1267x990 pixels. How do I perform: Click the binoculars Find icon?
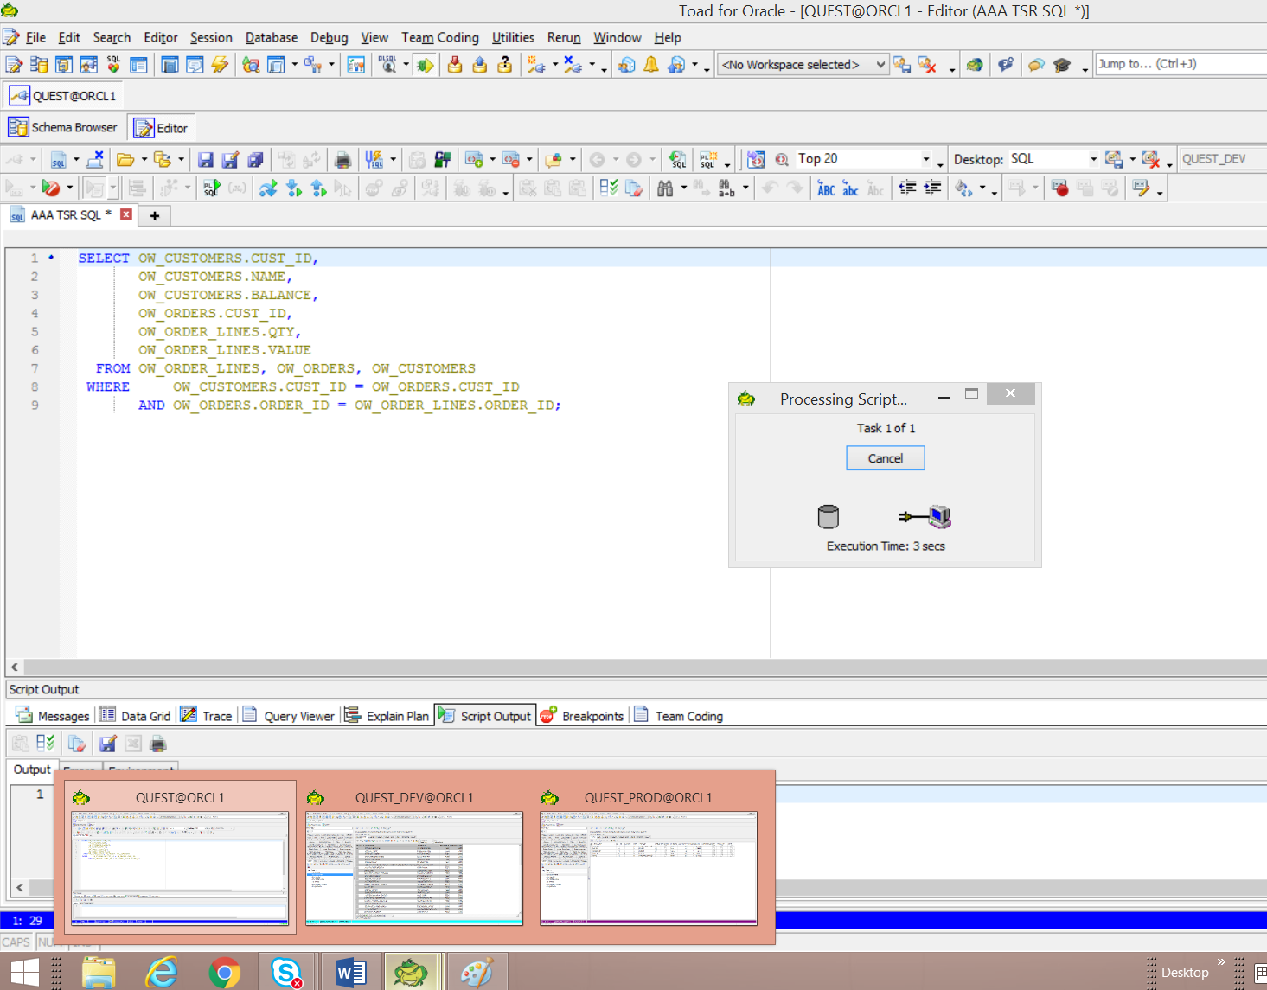coord(665,188)
